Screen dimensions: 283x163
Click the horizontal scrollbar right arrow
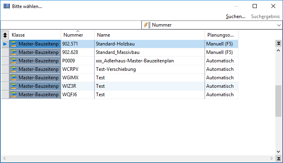(272, 158)
